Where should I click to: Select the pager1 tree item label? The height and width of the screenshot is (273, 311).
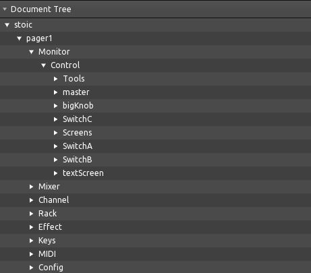pyautogui.click(x=39, y=38)
